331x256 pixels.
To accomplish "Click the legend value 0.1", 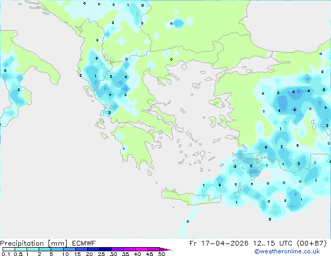I will 6,254.
